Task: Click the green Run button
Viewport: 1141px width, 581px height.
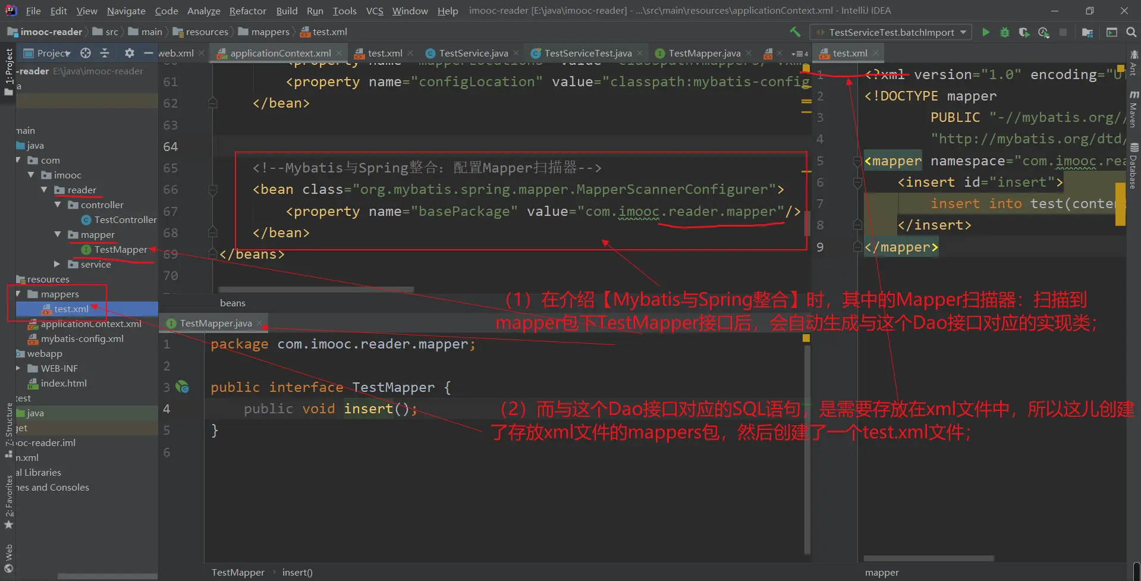Action: click(x=986, y=32)
